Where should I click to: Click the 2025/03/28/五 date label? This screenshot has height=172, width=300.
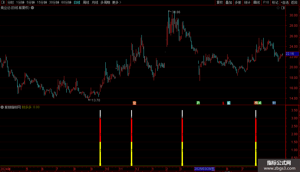[x=204, y=169]
